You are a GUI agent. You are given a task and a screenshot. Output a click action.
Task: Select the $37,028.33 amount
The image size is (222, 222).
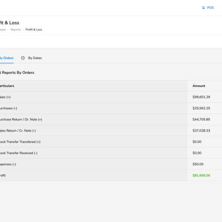[201, 131]
